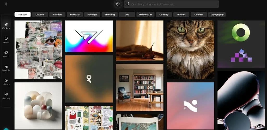Choose the Typography filter tab

coord(217,15)
